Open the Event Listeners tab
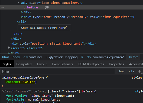Screen dimensions: 143x103 (63, 64)
